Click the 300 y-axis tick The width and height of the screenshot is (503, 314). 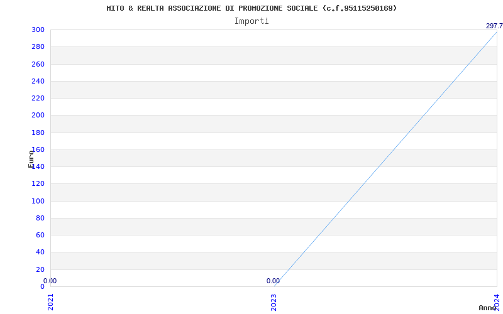[38, 30]
